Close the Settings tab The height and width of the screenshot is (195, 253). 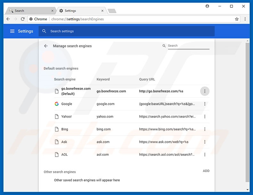point(102,11)
